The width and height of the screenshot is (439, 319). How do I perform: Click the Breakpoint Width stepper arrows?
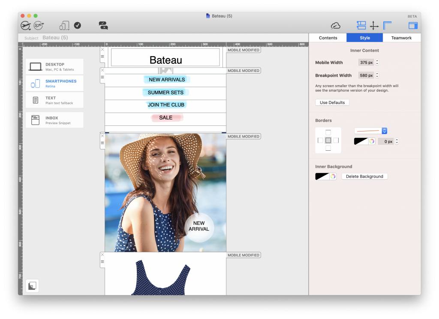click(377, 75)
